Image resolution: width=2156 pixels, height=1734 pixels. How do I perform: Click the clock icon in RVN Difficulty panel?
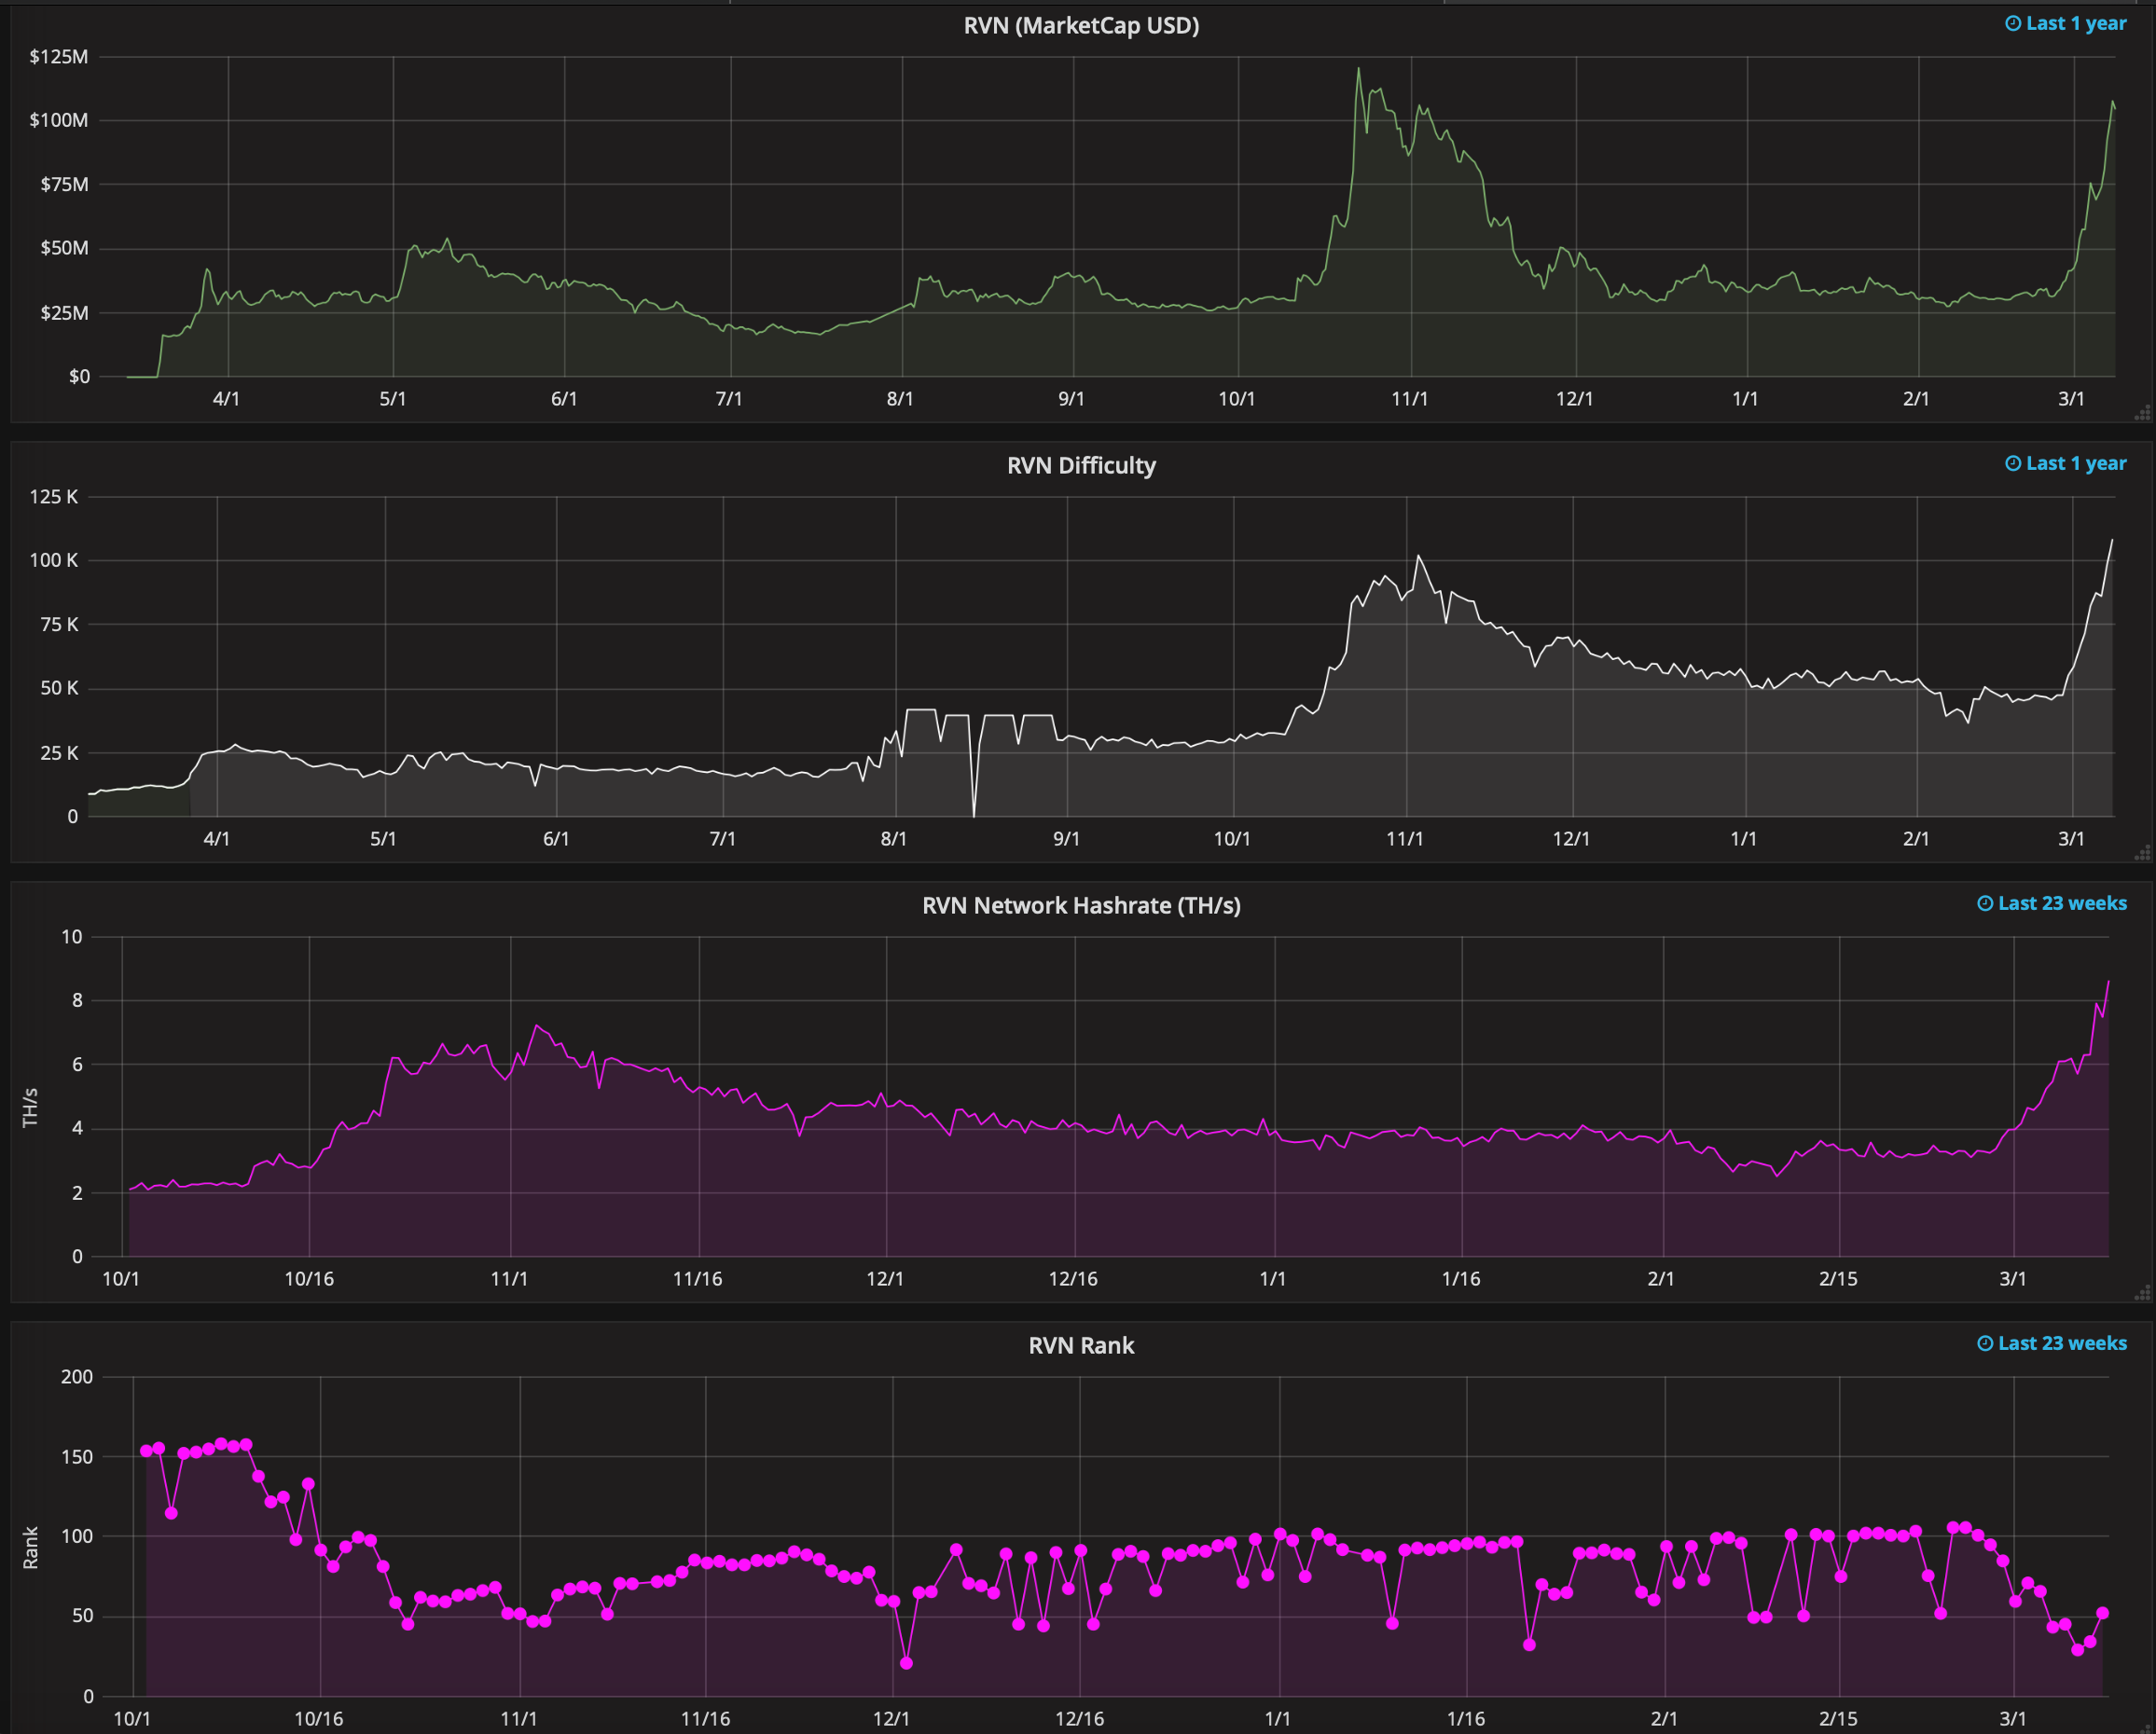(x=2013, y=463)
